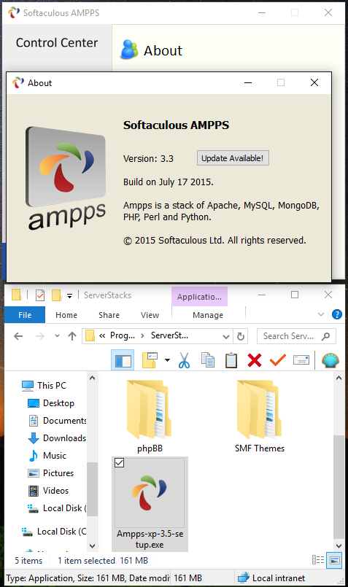Click the ampps logo in About dialog
The width and height of the screenshot is (348, 587).
coord(66,177)
